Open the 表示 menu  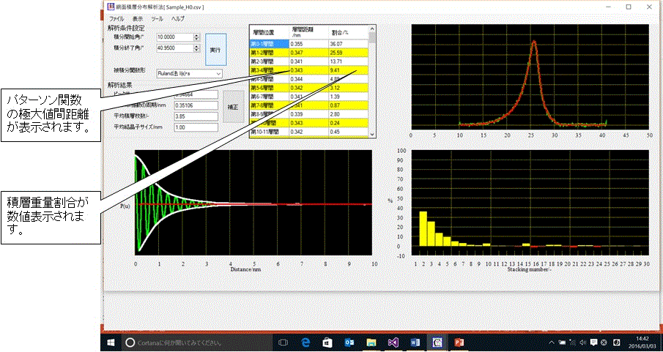(x=138, y=17)
